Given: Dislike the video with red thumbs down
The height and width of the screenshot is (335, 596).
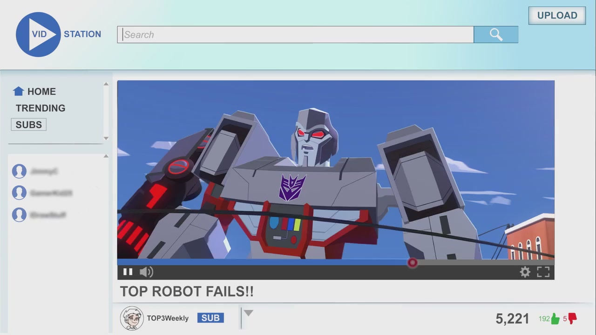Looking at the screenshot, I should tap(573, 319).
